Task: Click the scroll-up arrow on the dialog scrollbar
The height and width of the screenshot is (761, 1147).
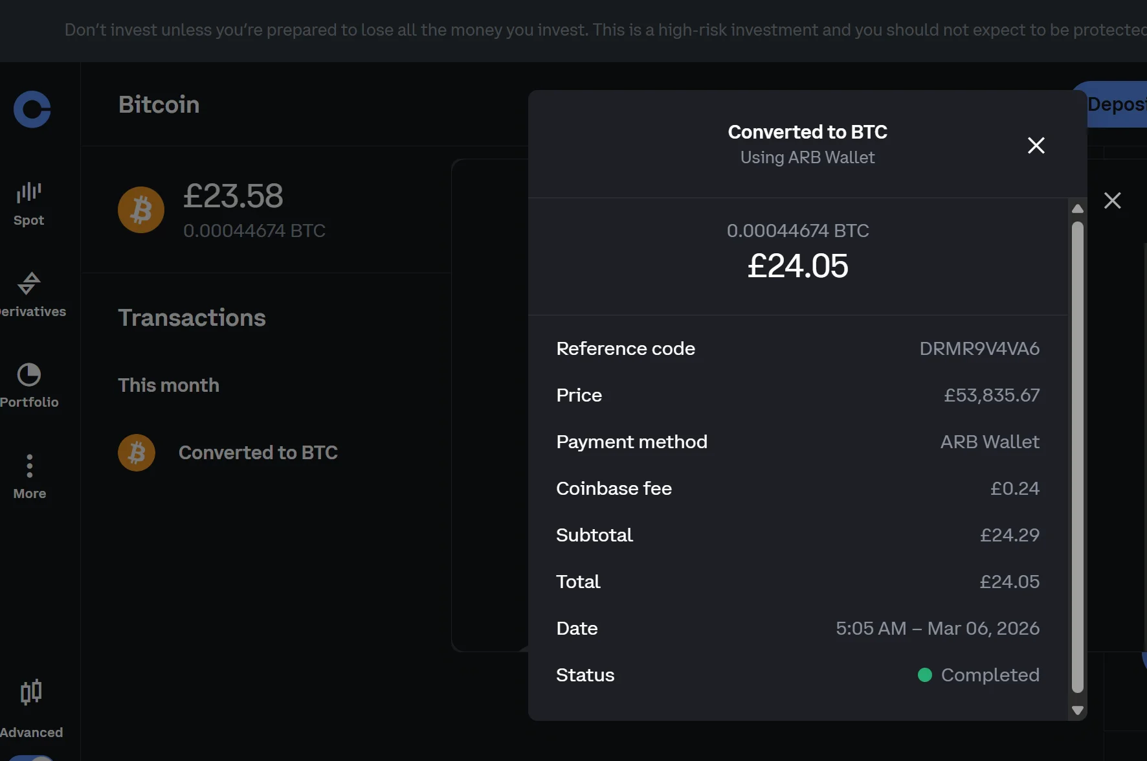Action: [x=1077, y=208]
